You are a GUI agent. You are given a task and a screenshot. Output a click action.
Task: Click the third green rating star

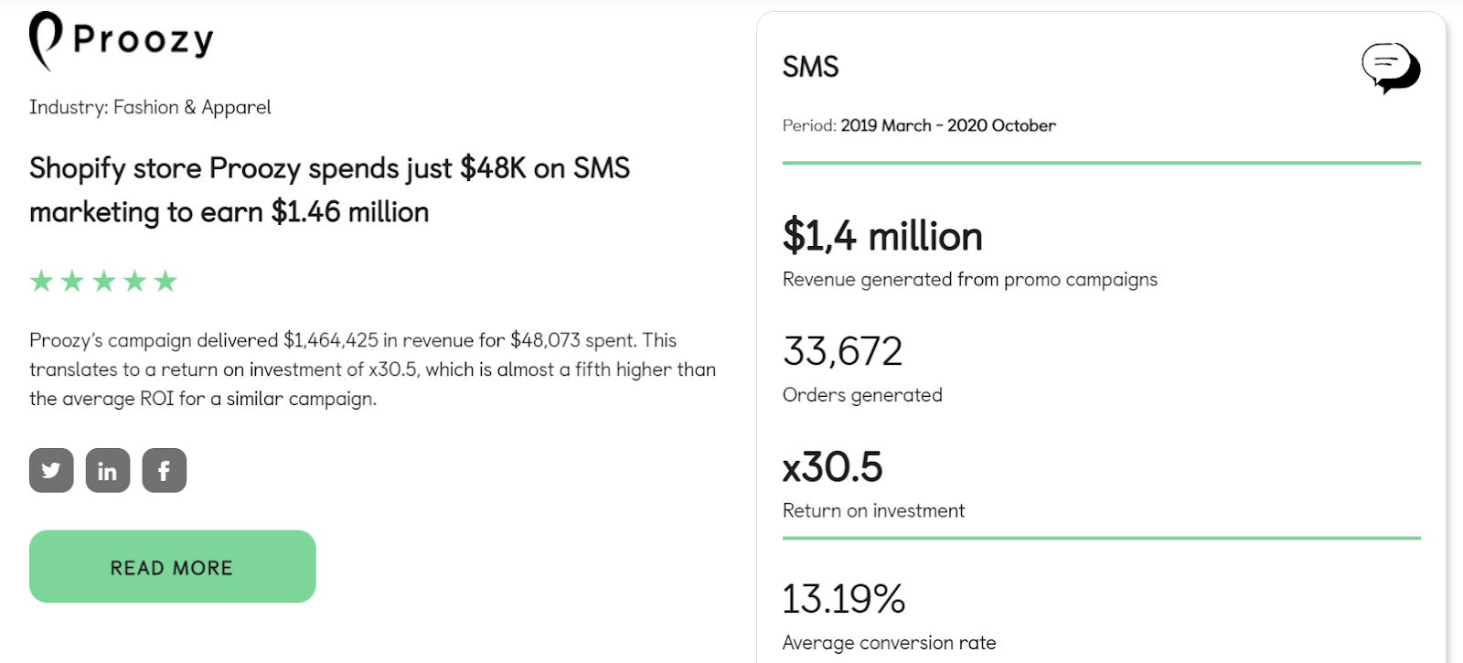tap(103, 281)
